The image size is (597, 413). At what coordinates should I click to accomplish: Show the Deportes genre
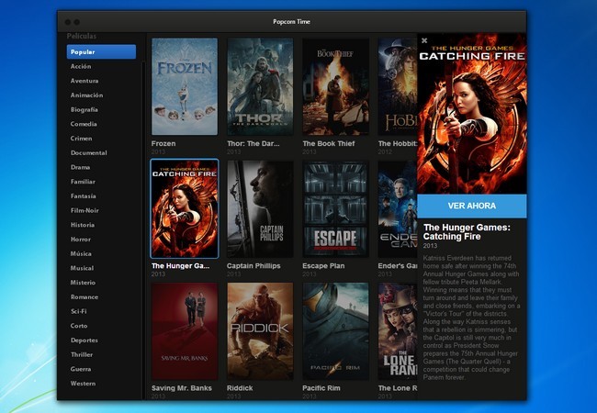coord(84,340)
